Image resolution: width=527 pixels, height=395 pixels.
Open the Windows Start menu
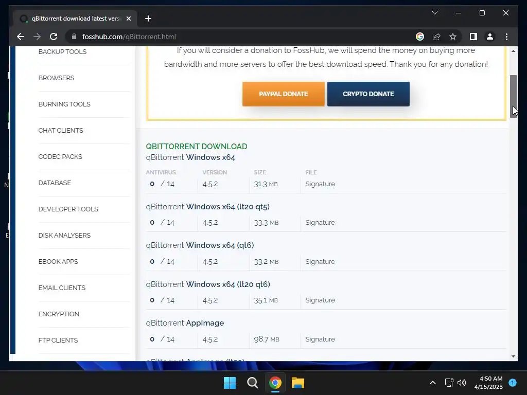tap(230, 383)
